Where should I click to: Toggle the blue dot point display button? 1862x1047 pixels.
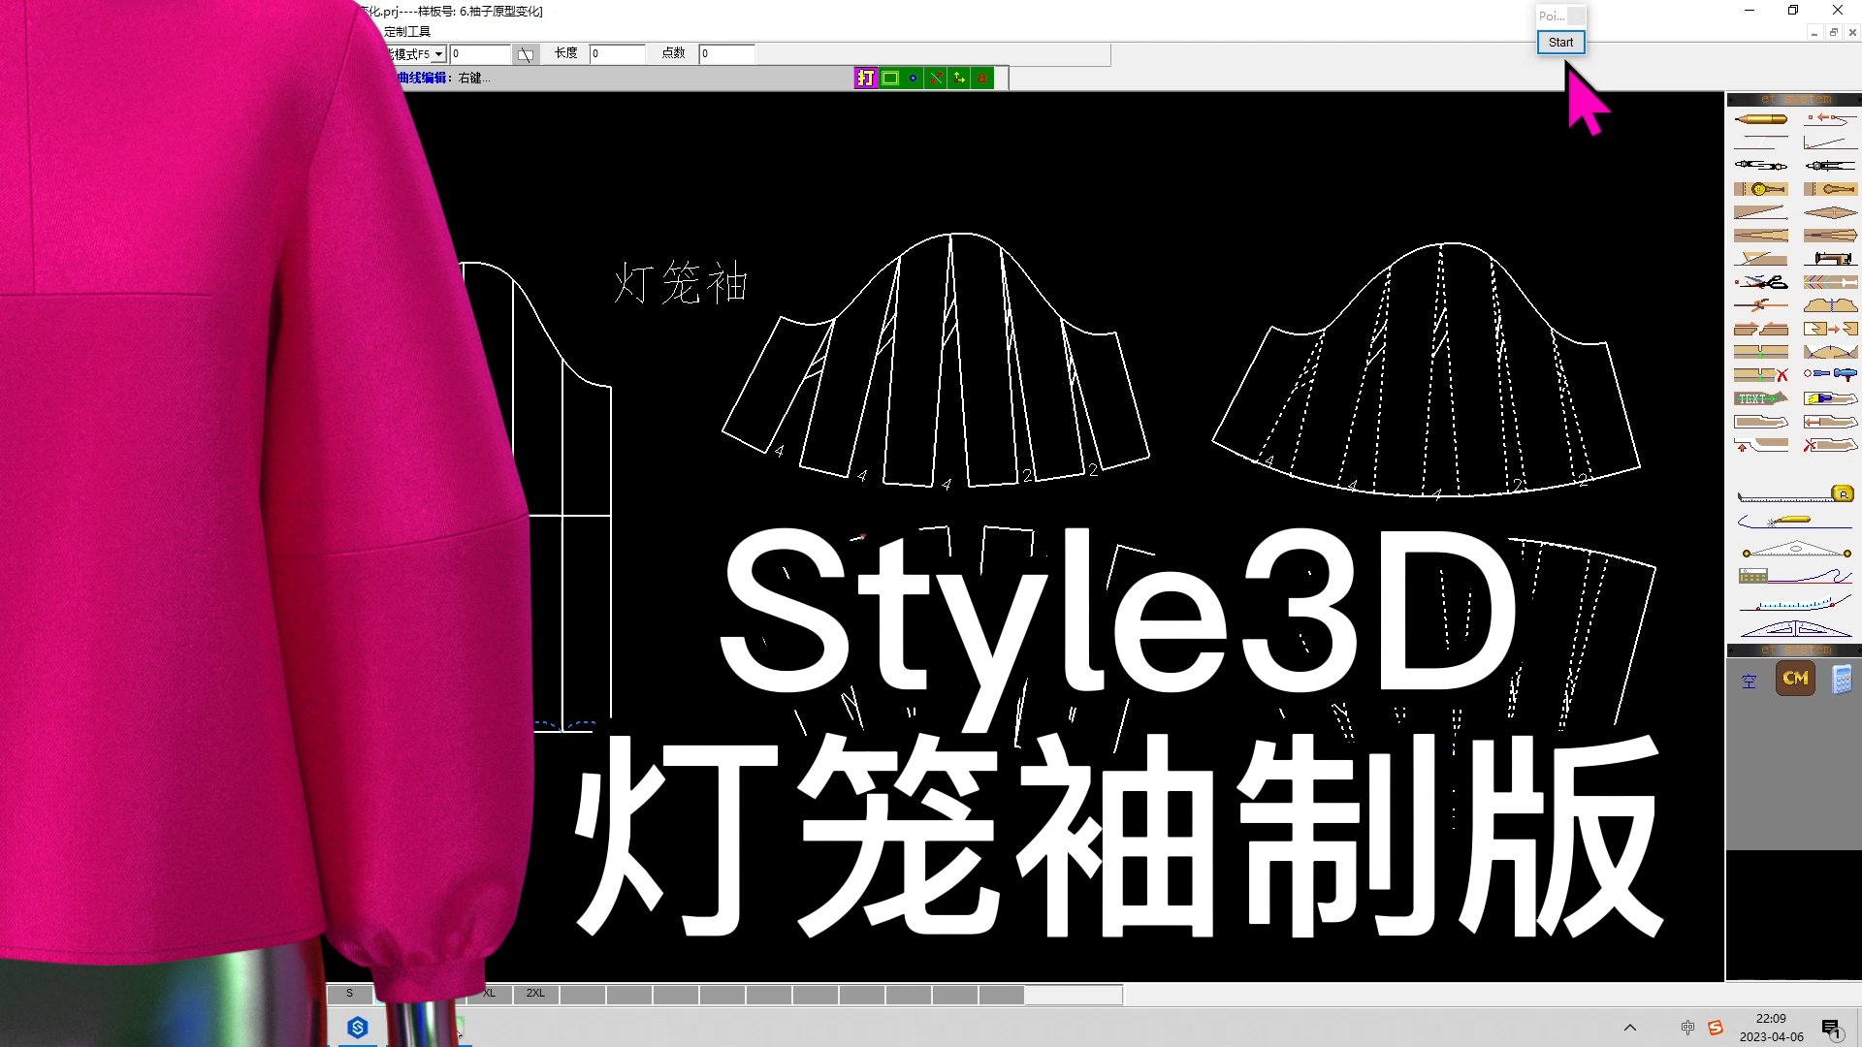(x=913, y=78)
